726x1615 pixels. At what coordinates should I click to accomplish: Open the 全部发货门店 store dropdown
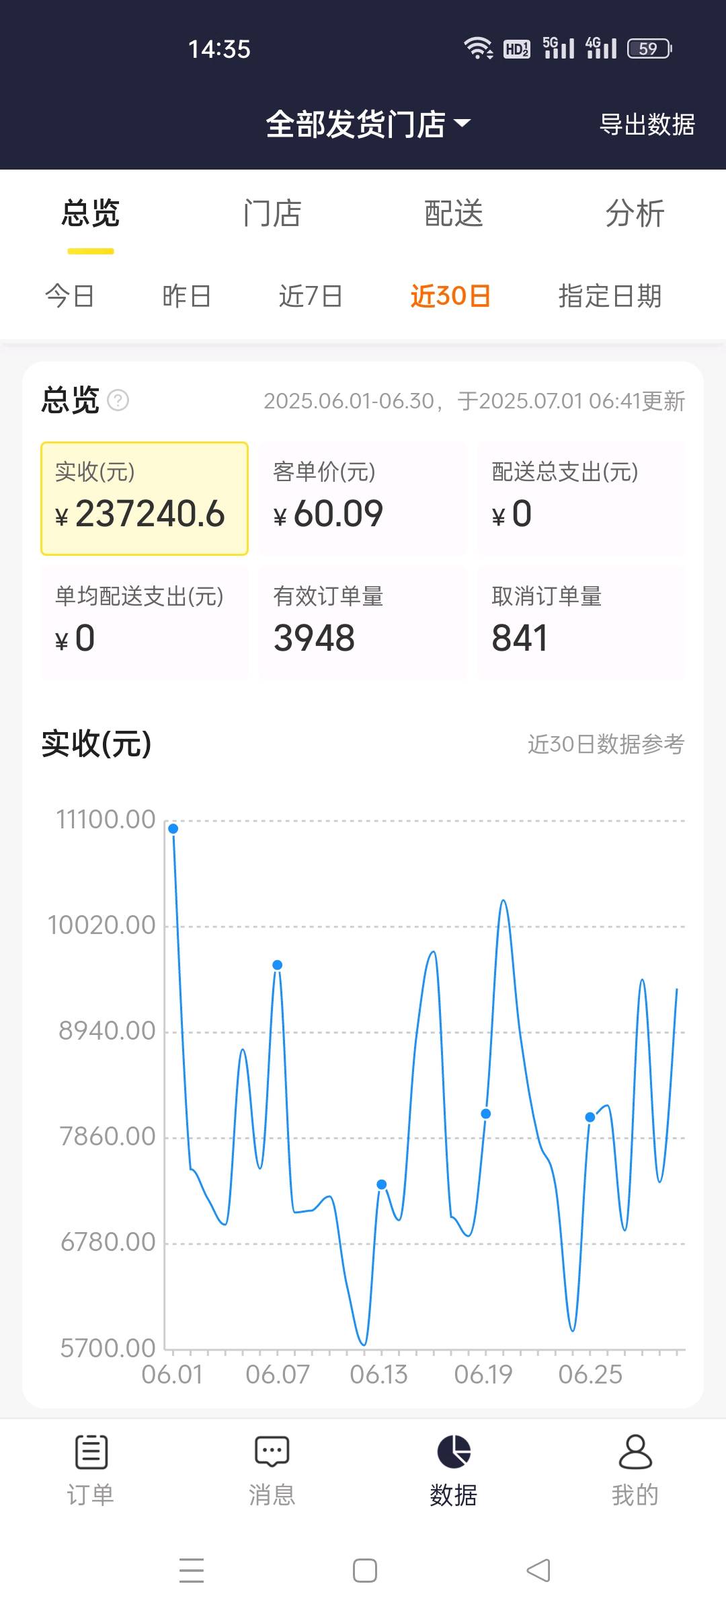pyautogui.click(x=368, y=124)
